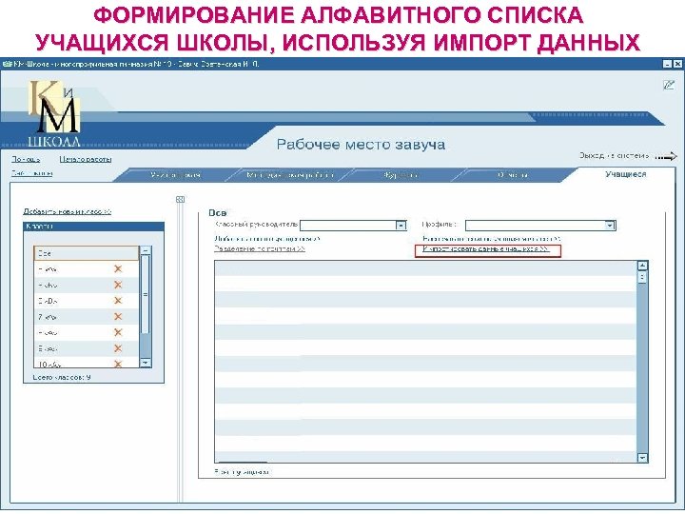Click the first row of the students table
The width and height of the screenshot is (685, 514).
(x=425, y=267)
